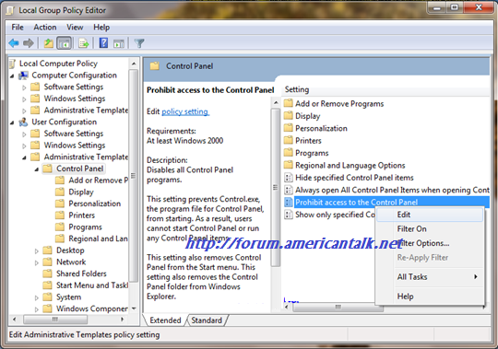The height and width of the screenshot is (349, 498).
Task: Collapse the Computer Configuration node
Action: tap(12, 76)
